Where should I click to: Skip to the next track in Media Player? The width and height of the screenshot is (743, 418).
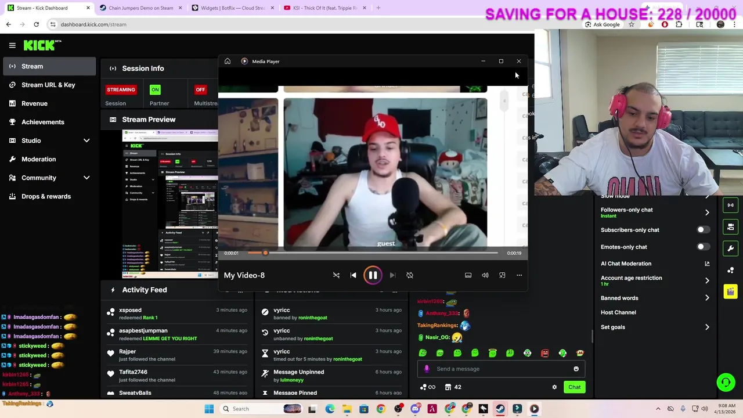click(x=392, y=275)
